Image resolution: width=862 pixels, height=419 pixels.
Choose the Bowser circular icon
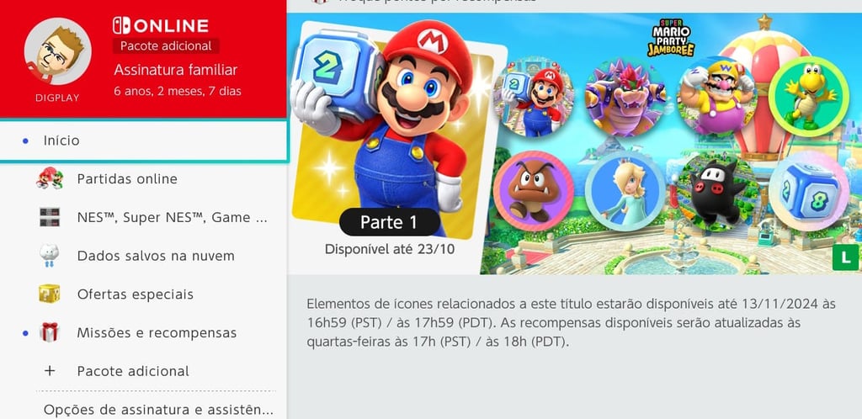click(625, 97)
